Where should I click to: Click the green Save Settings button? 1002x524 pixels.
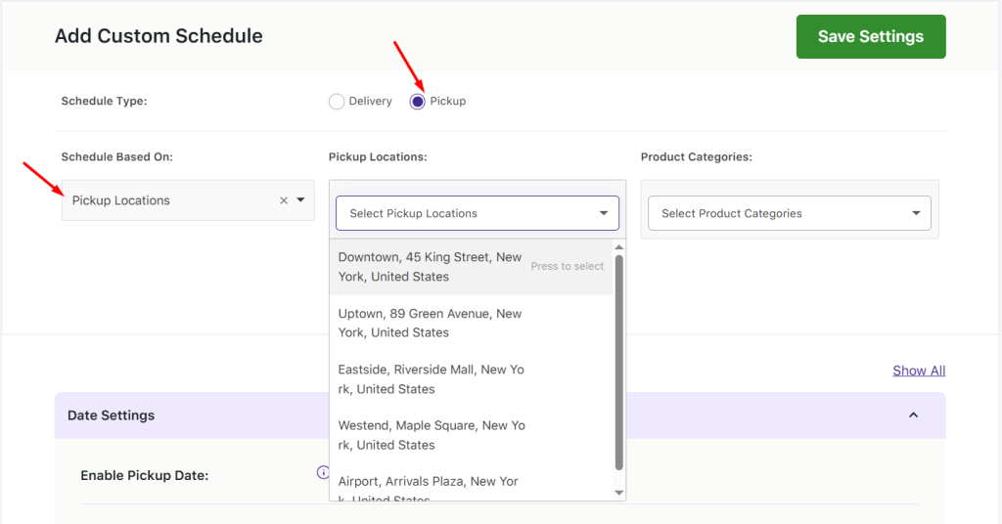(871, 36)
